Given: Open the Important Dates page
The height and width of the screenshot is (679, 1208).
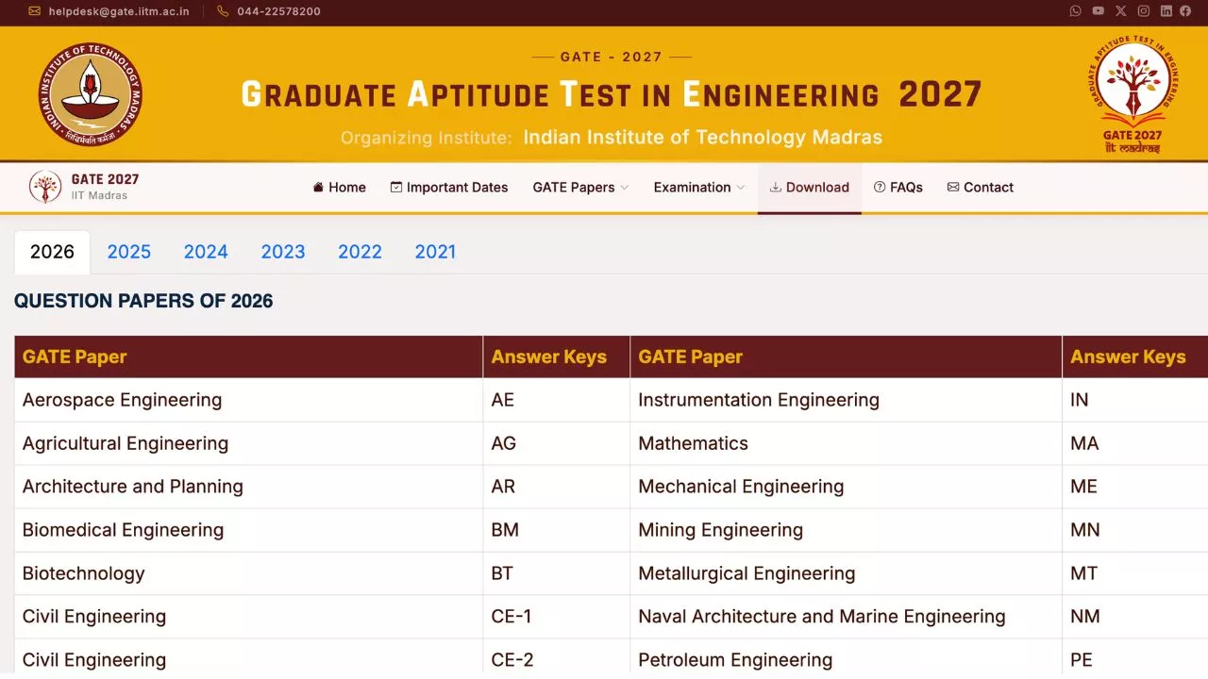Looking at the screenshot, I should [x=449, y=187].
